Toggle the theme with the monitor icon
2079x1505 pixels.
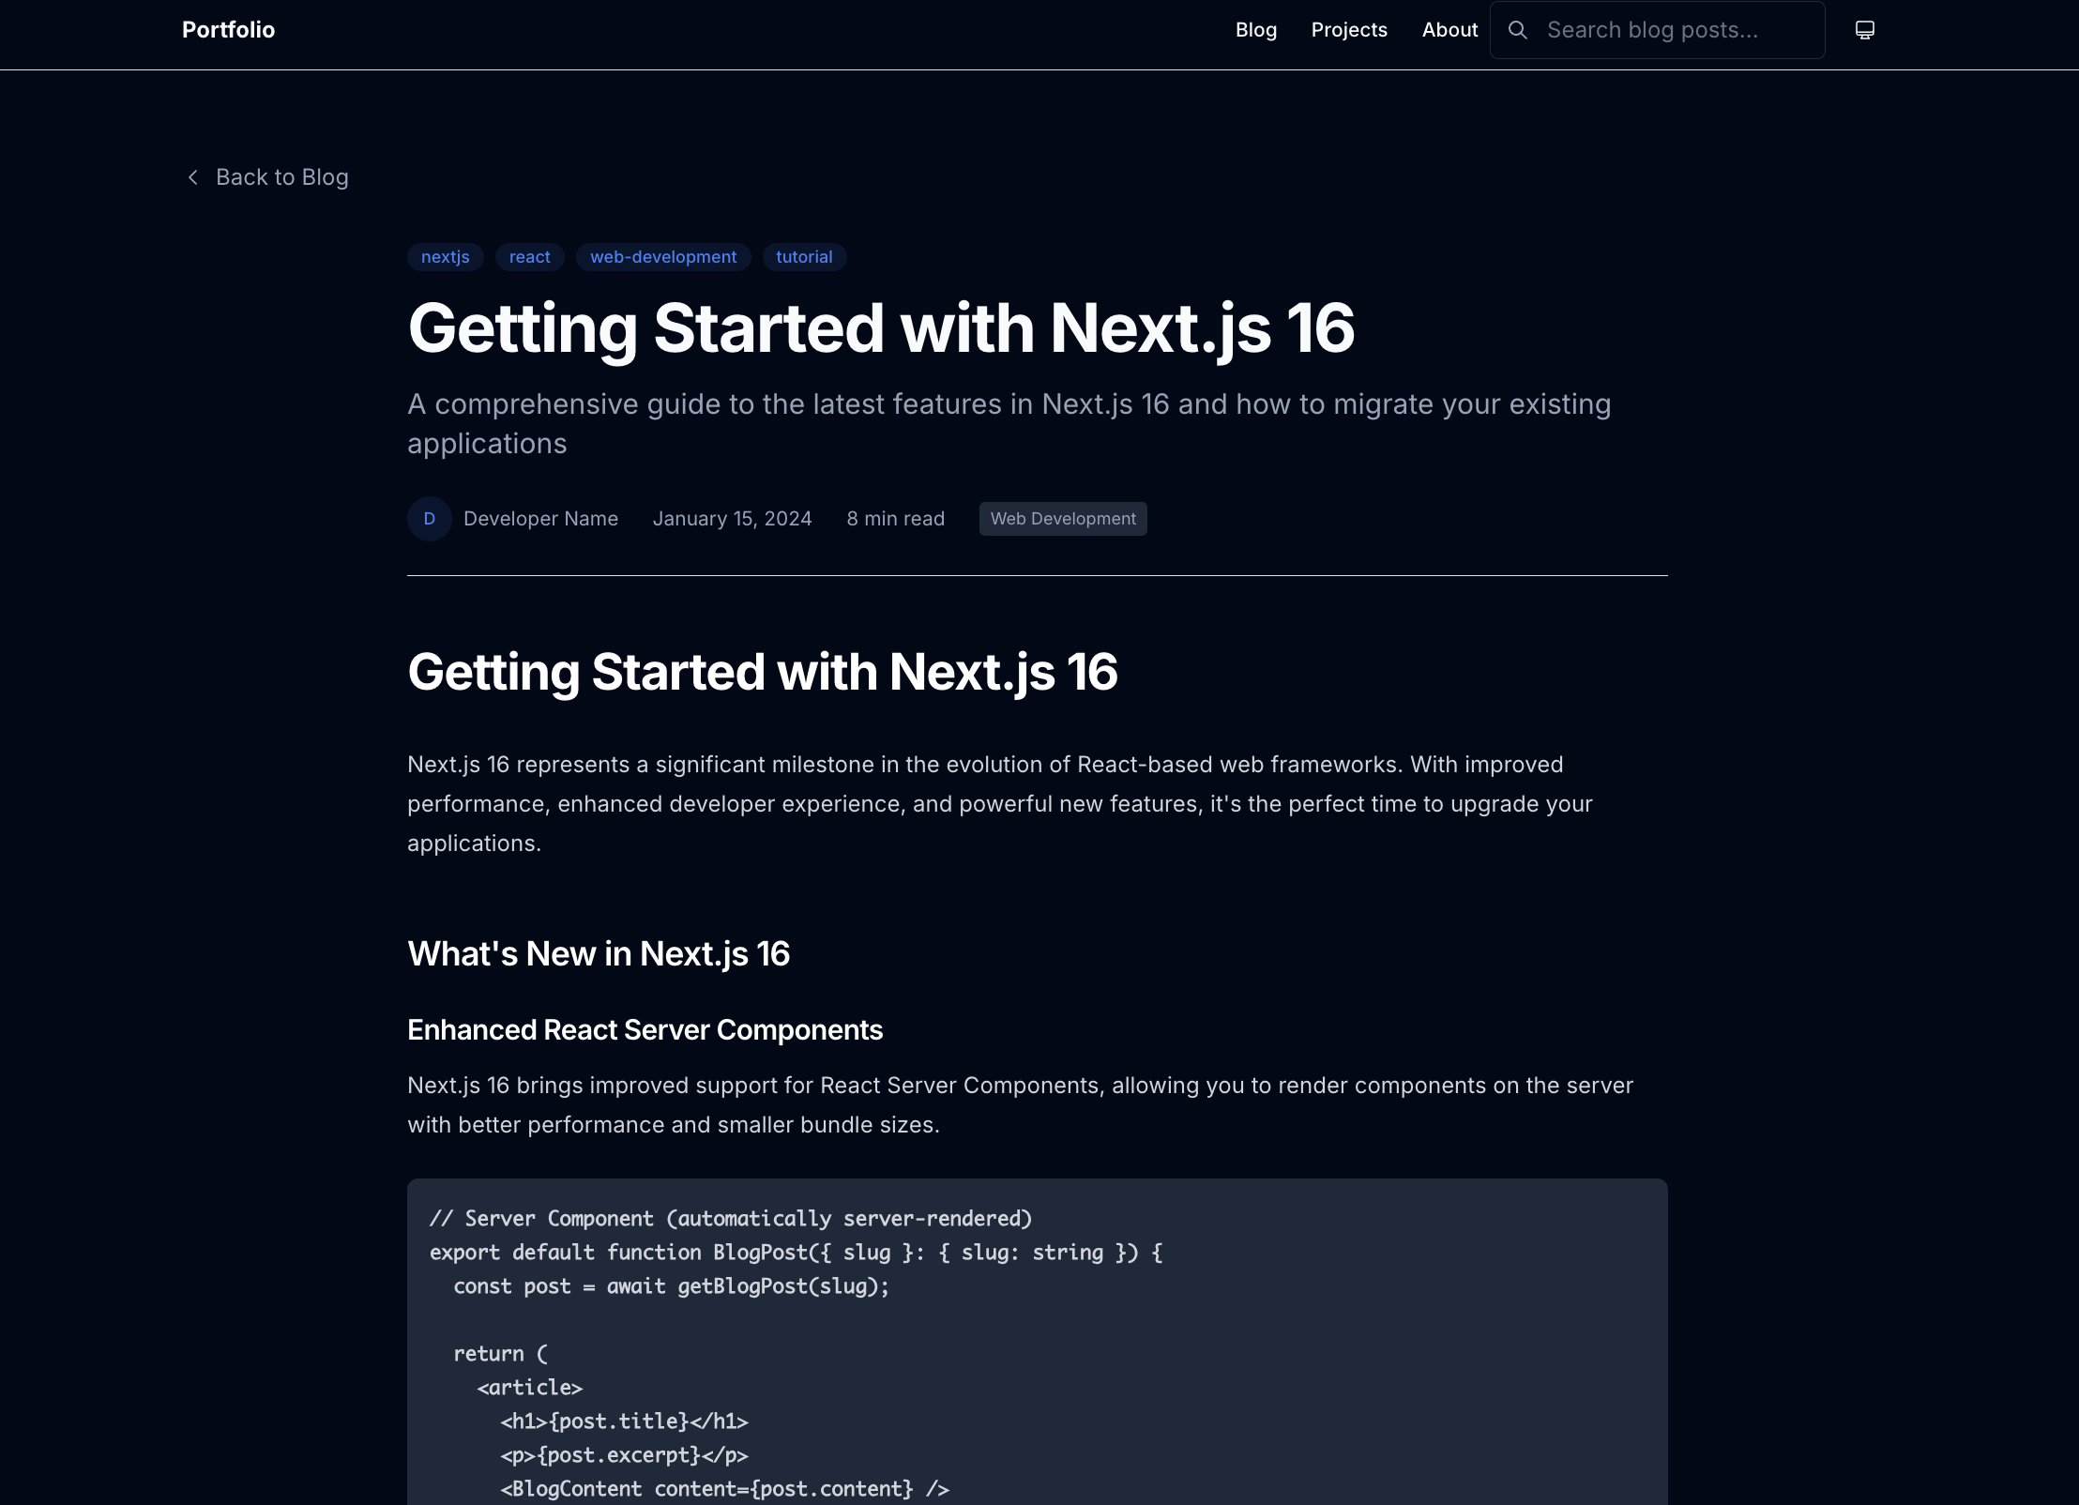pyautogui.click(x=1864, y=30)
